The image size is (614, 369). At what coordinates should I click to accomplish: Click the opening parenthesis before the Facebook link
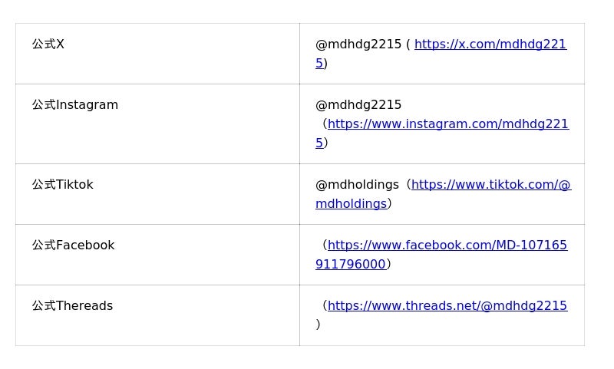(325, 245)
